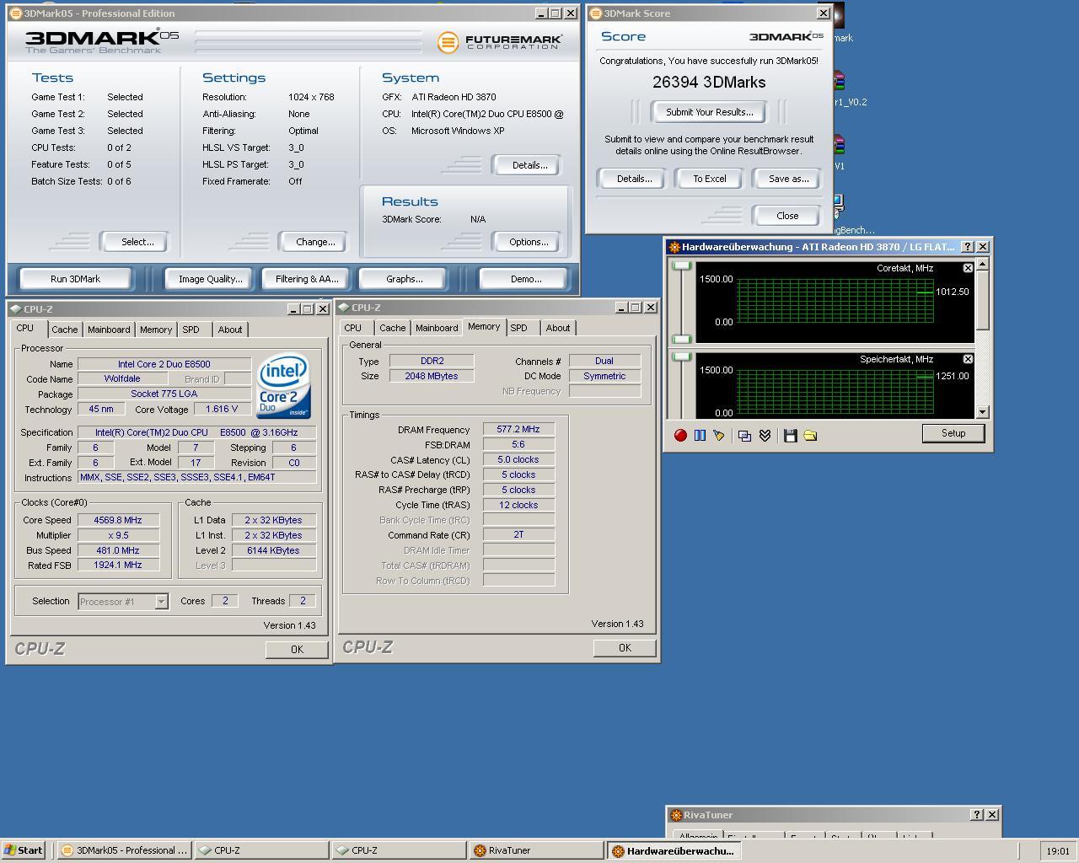Click the 19:01 system clock

pos(1057,851)
